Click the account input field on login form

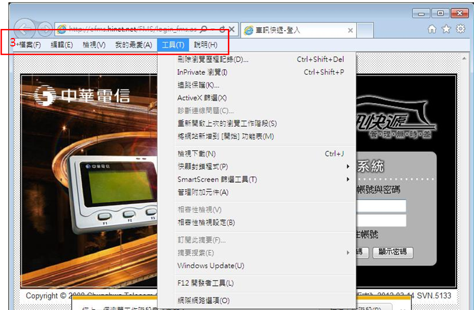[x=381, y=206]
